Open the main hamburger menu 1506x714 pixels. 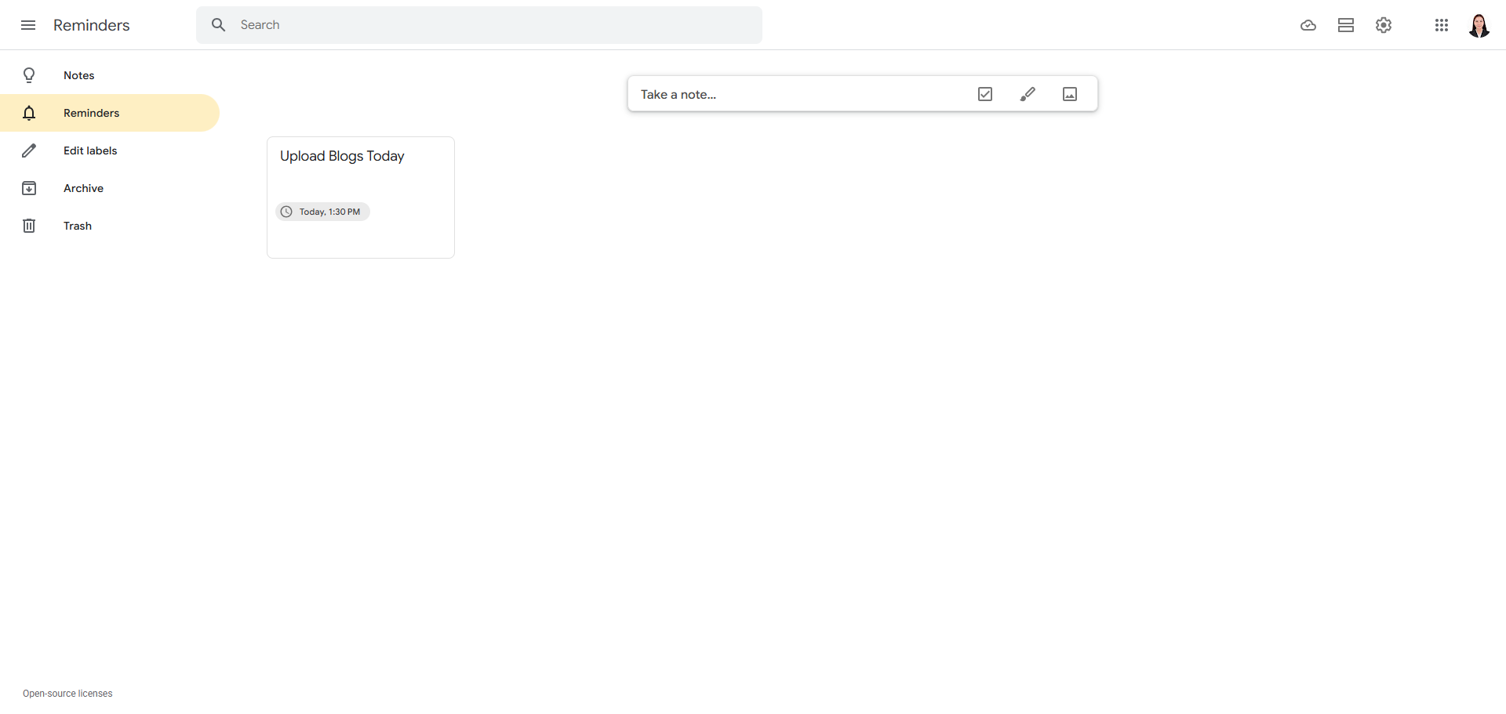pos(28,25)
